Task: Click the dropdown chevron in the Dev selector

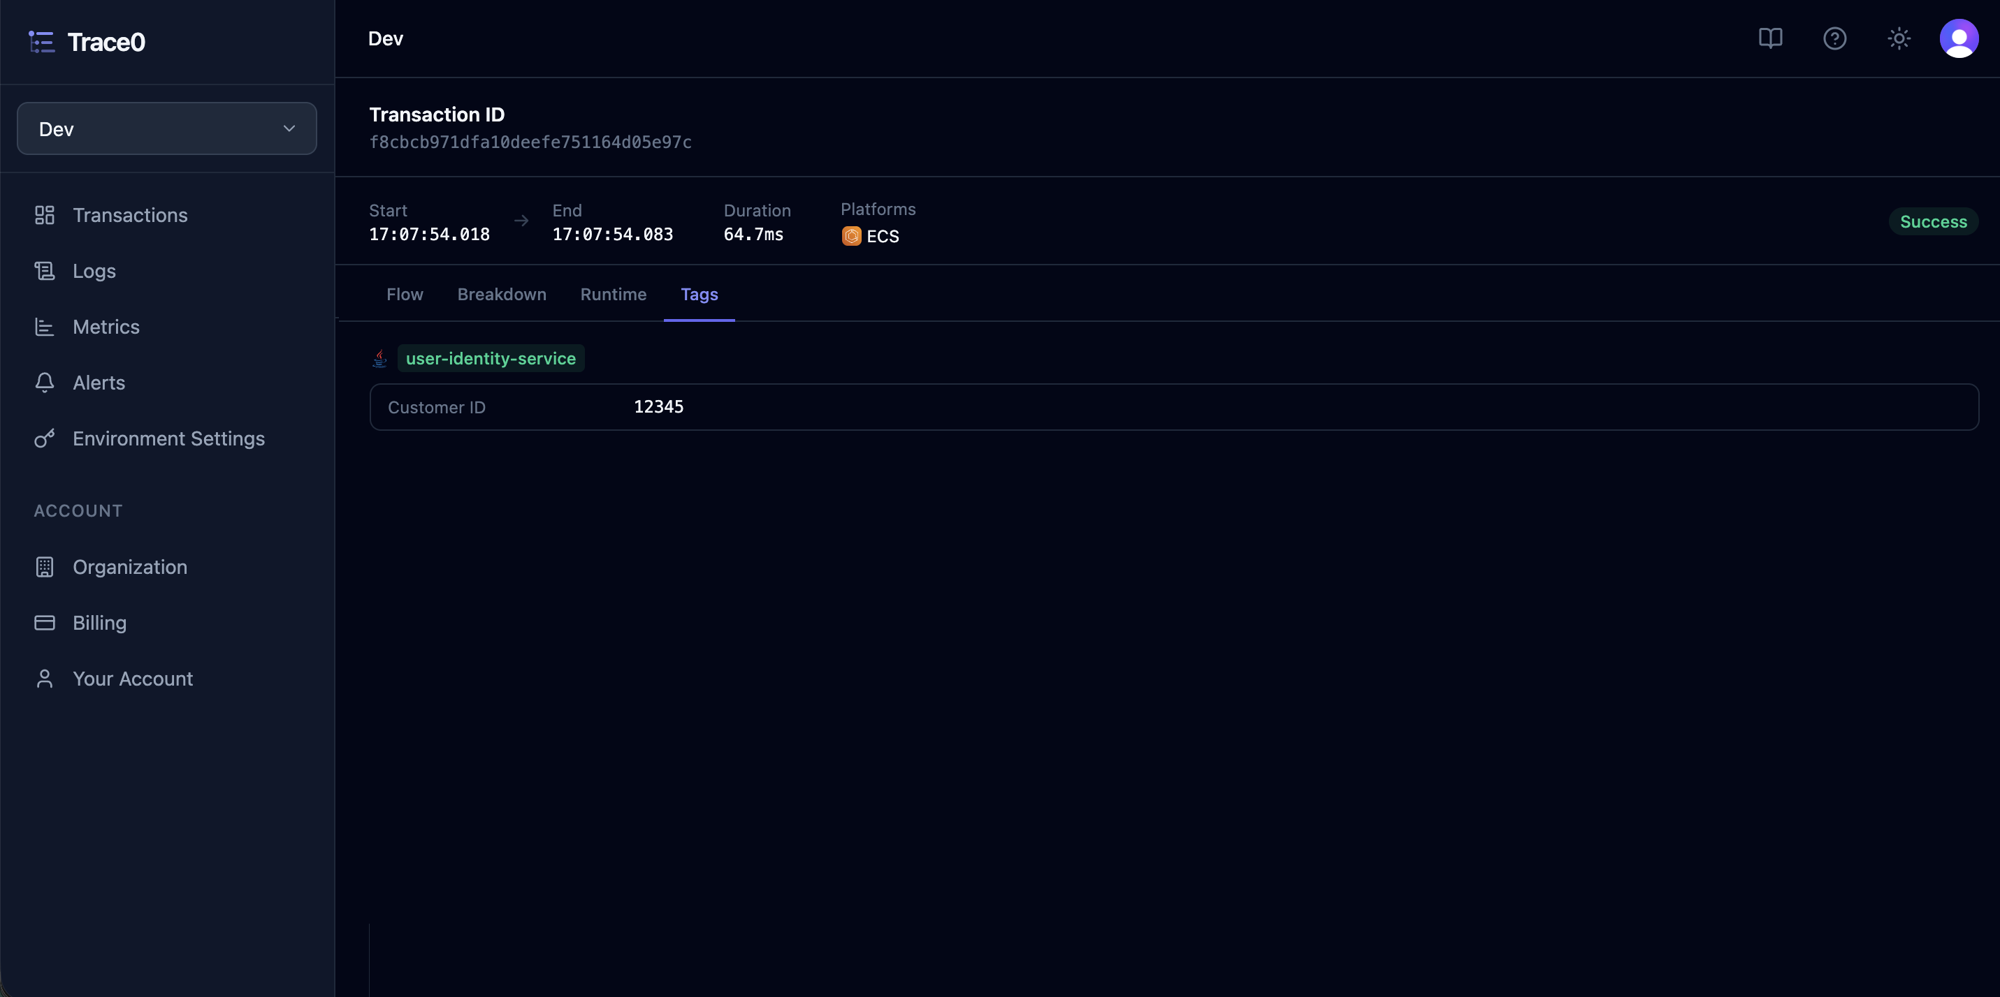Action: [x=289, y=128]
